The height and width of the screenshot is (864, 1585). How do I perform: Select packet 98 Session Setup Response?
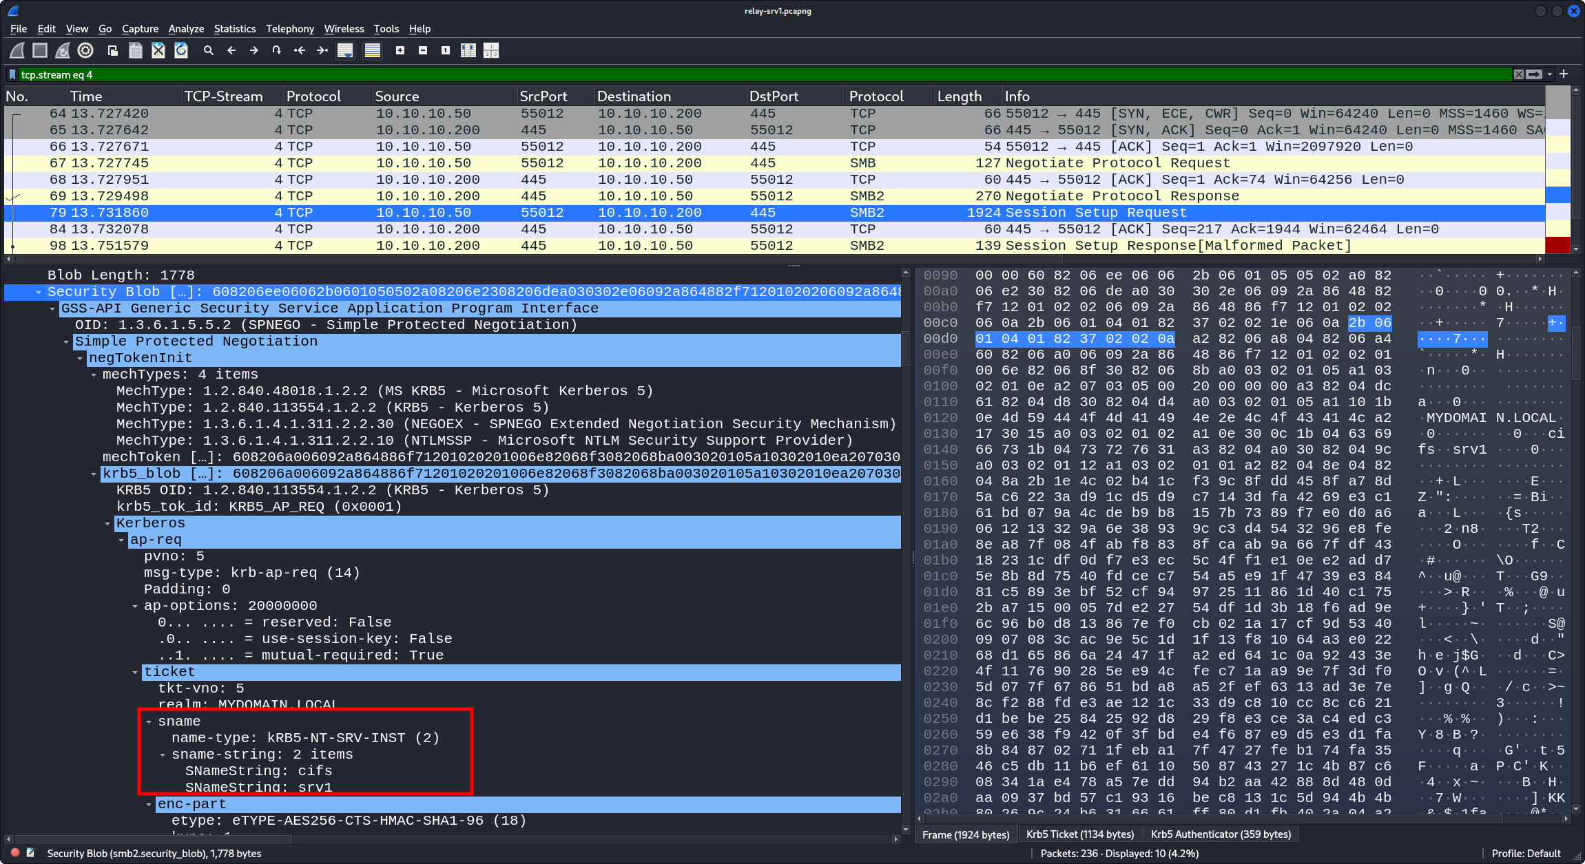[x=774, y=246]
